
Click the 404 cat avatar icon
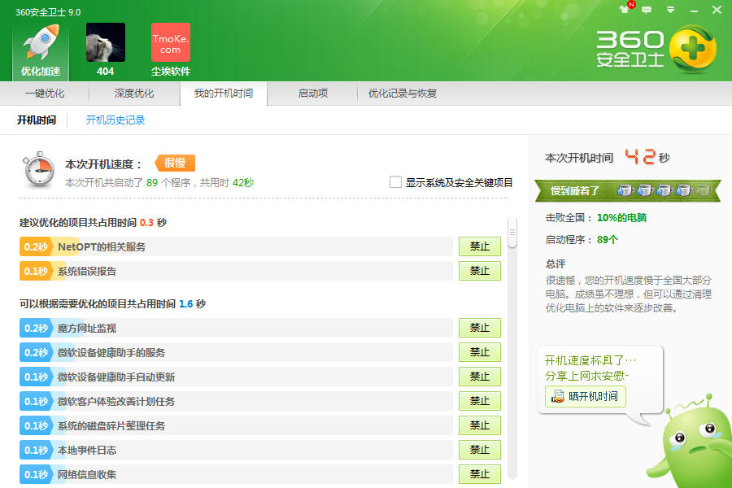pyautogui.click(x=106, y=43)
